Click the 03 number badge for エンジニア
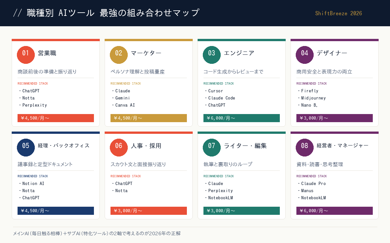Screen dimensions: 390x243 tap(212, 55)
